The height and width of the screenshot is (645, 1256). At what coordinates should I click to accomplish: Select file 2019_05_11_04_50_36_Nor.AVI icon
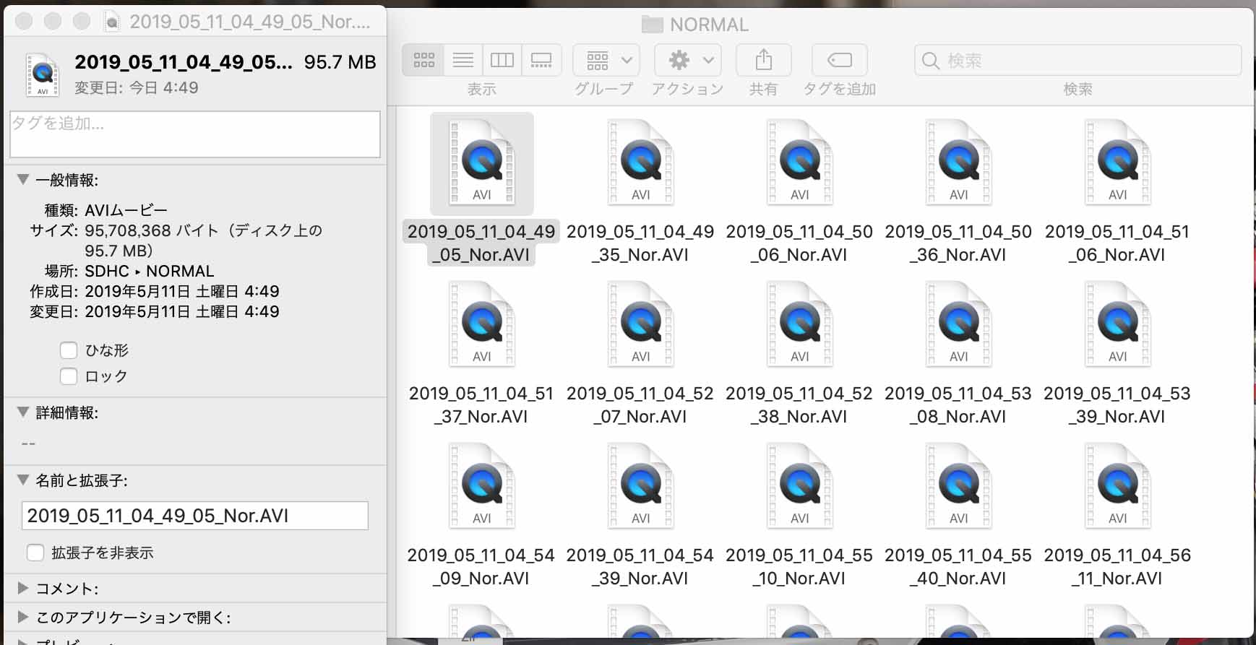[x=959, y=163]
